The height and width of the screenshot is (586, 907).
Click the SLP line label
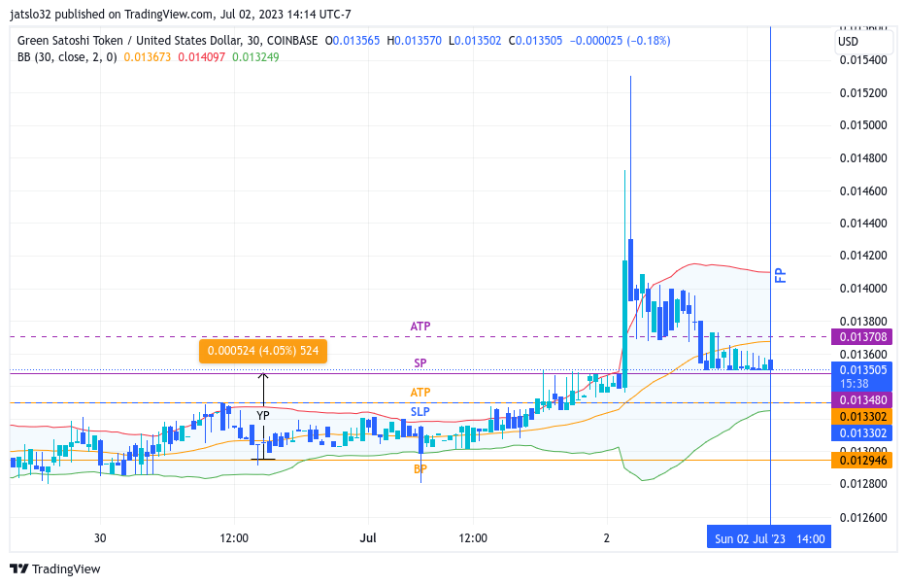420,412
